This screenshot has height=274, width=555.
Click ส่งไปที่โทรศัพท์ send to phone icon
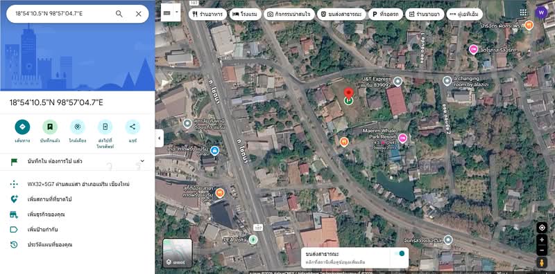[x=105, y=127]
